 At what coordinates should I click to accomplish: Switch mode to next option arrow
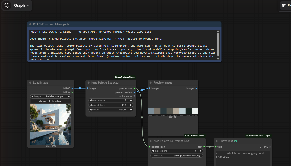coord(131,110)
